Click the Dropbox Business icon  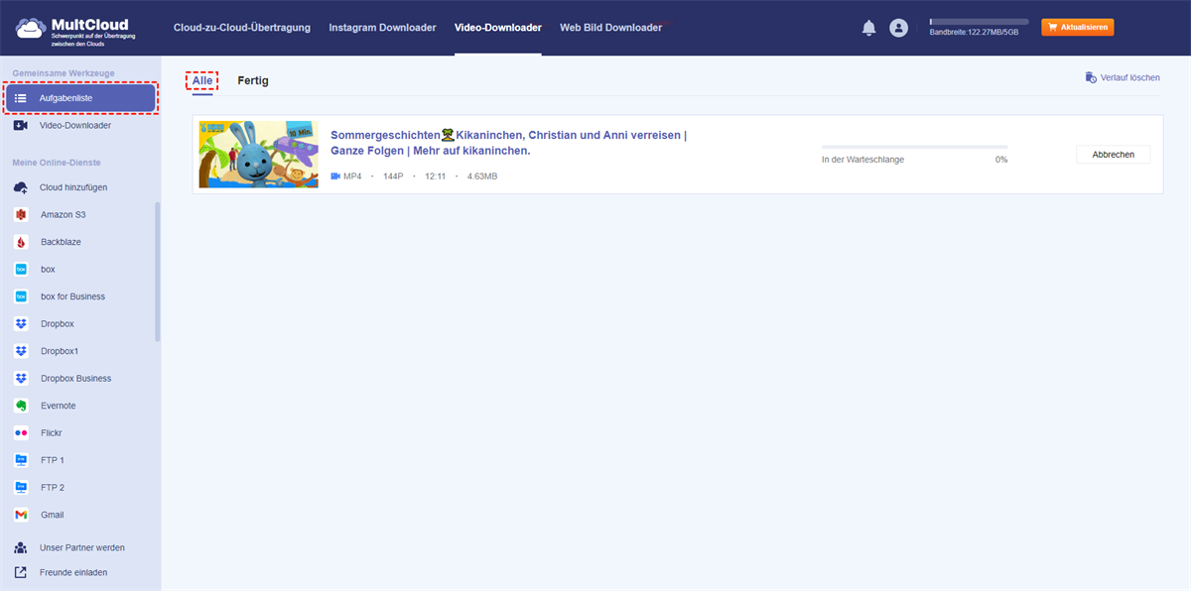(x=21, y=379)
